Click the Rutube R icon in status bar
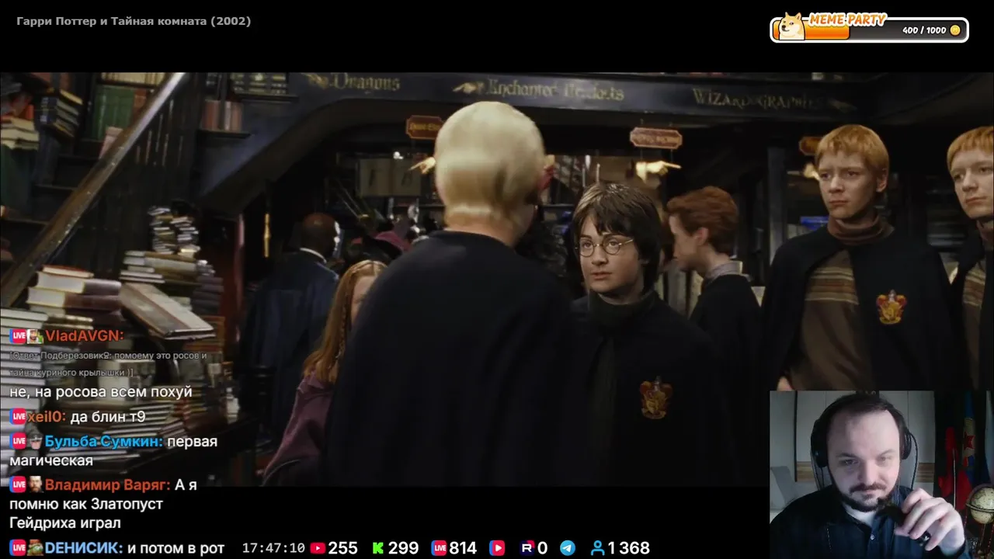 tap(527, 548)
